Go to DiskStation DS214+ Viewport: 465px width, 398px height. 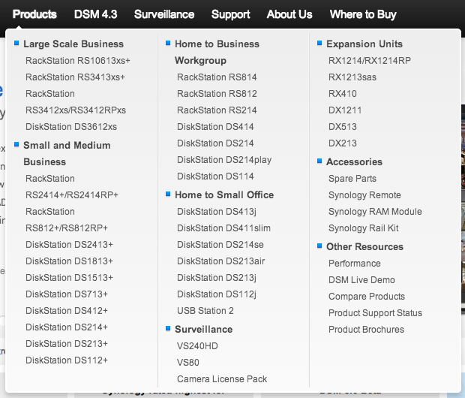tap(67, 327)
